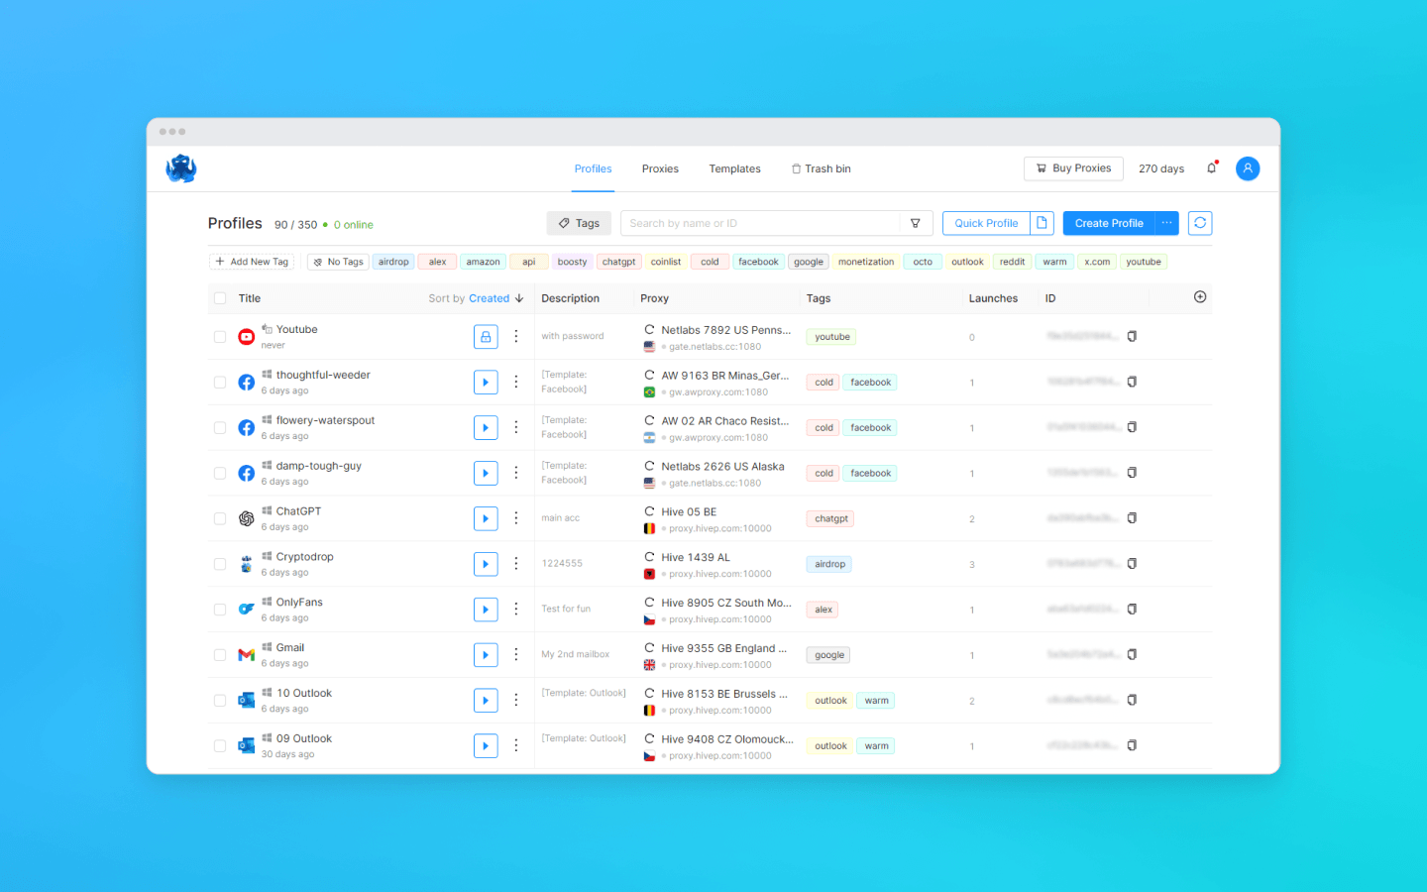Filter by the youtube tag chip in tag bar

coord(1144,262)
